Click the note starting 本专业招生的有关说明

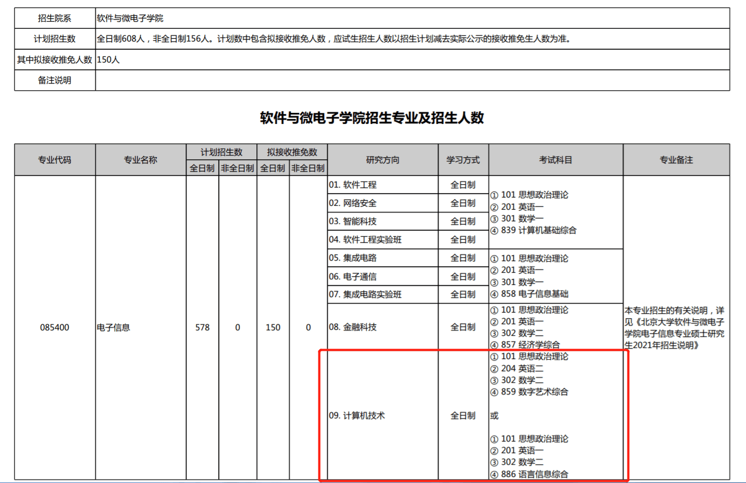(676, 327)
